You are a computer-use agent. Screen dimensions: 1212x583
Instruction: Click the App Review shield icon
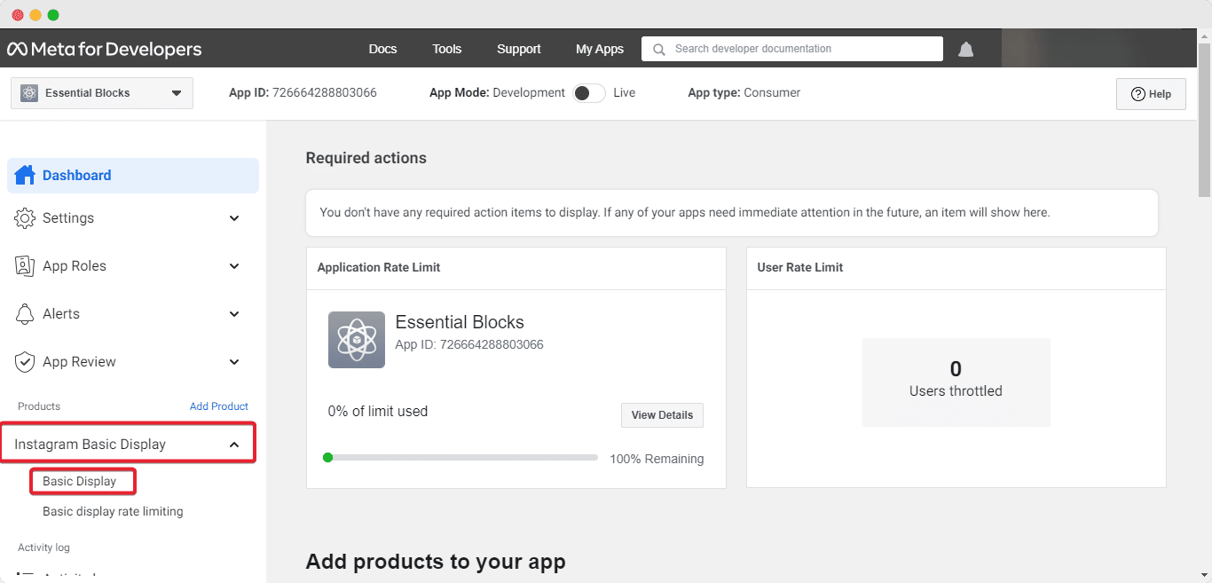25,362
